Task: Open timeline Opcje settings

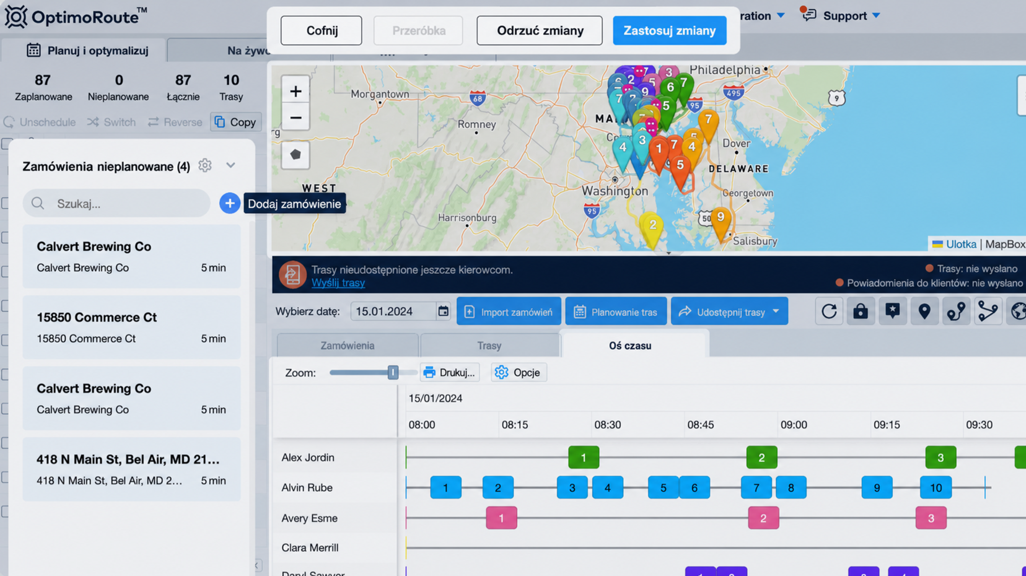Action: point(519,373)
